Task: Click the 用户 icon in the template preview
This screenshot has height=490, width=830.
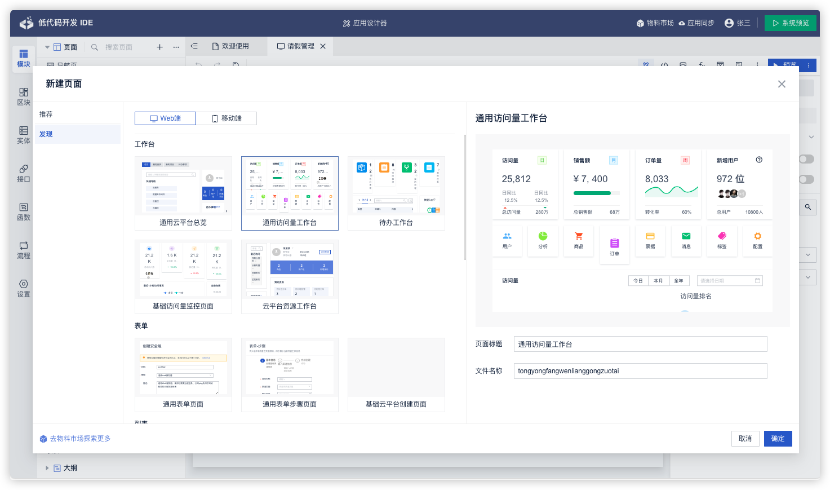Action: (507, 240)
